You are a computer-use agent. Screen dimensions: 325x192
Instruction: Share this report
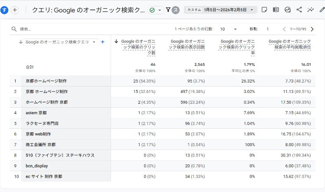(x=299, y=10)
